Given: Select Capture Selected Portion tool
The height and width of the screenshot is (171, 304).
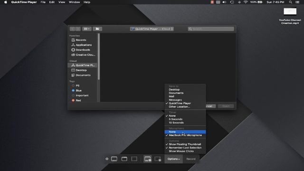Looking at the screenshot, I should [134, 159].
